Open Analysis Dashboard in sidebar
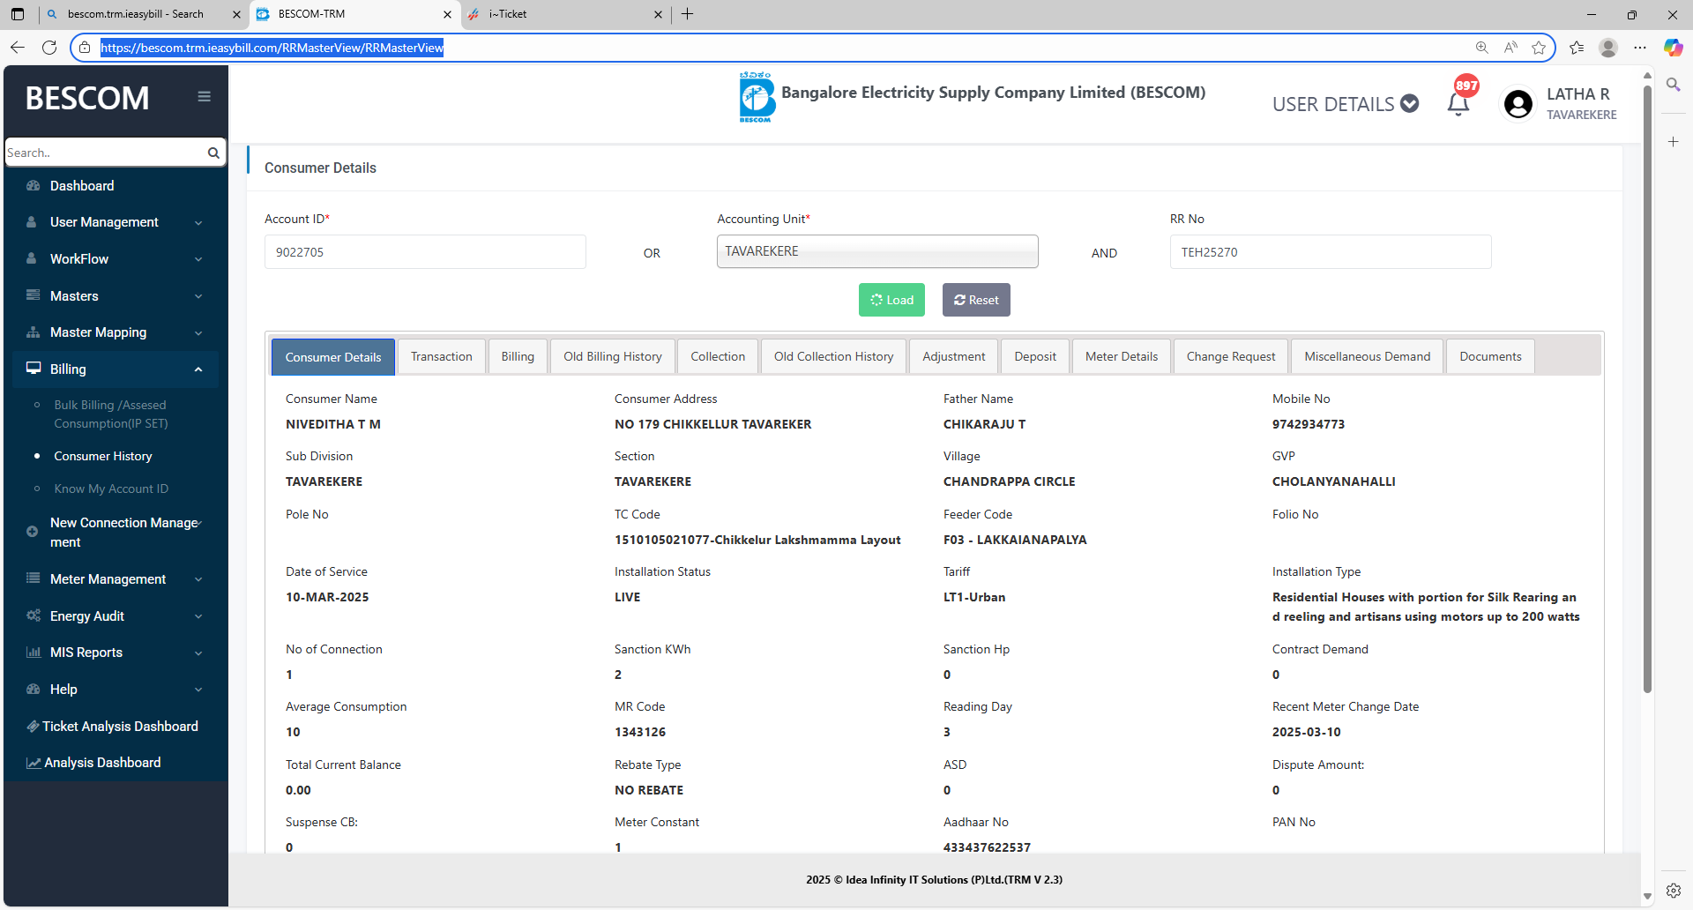1693x910 pixels. pyautogui.click(x=93, y=763)
